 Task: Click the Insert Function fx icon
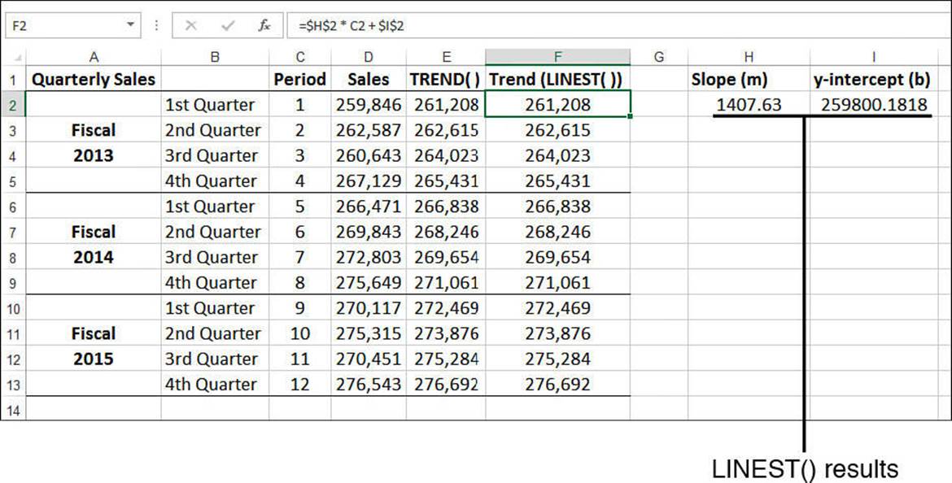point(264,26)
